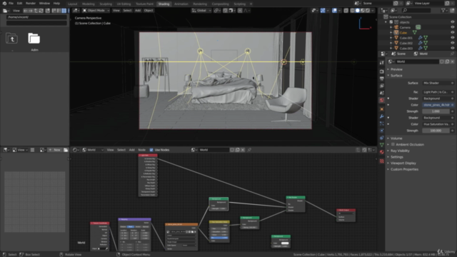Open the Object Data mesh properties tab

pyautogui.click(x=382, y=145)
